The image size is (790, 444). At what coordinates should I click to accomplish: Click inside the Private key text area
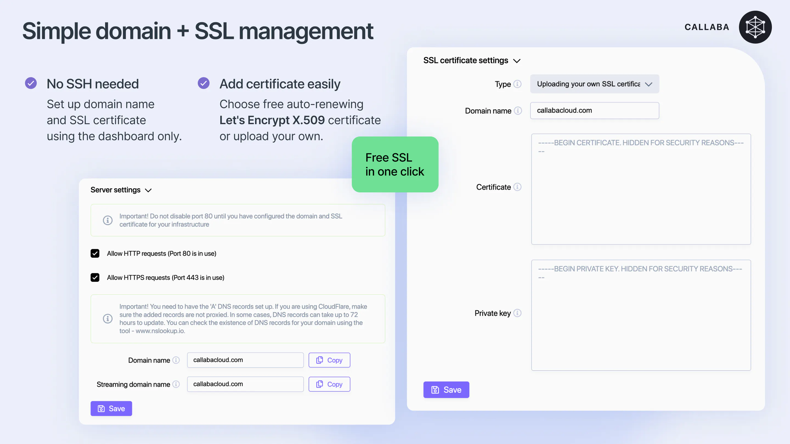641,315
